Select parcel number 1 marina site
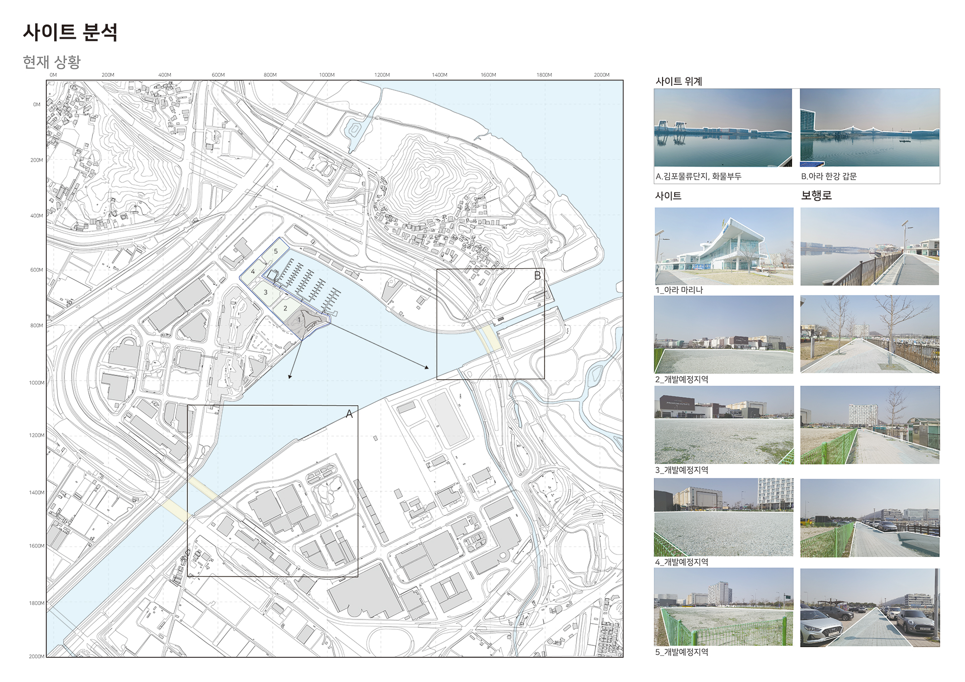The image size is (965, 682). 299,319
